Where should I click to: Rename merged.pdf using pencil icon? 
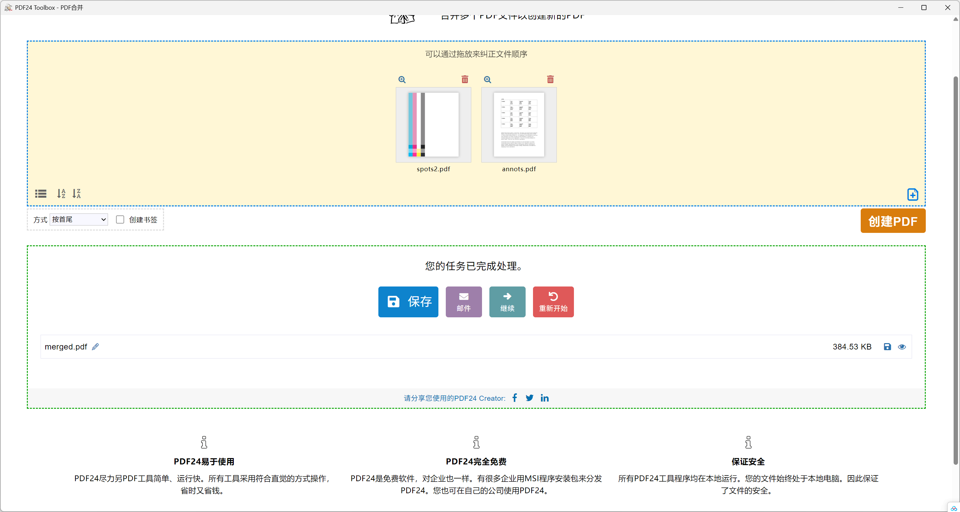point(95,347)
